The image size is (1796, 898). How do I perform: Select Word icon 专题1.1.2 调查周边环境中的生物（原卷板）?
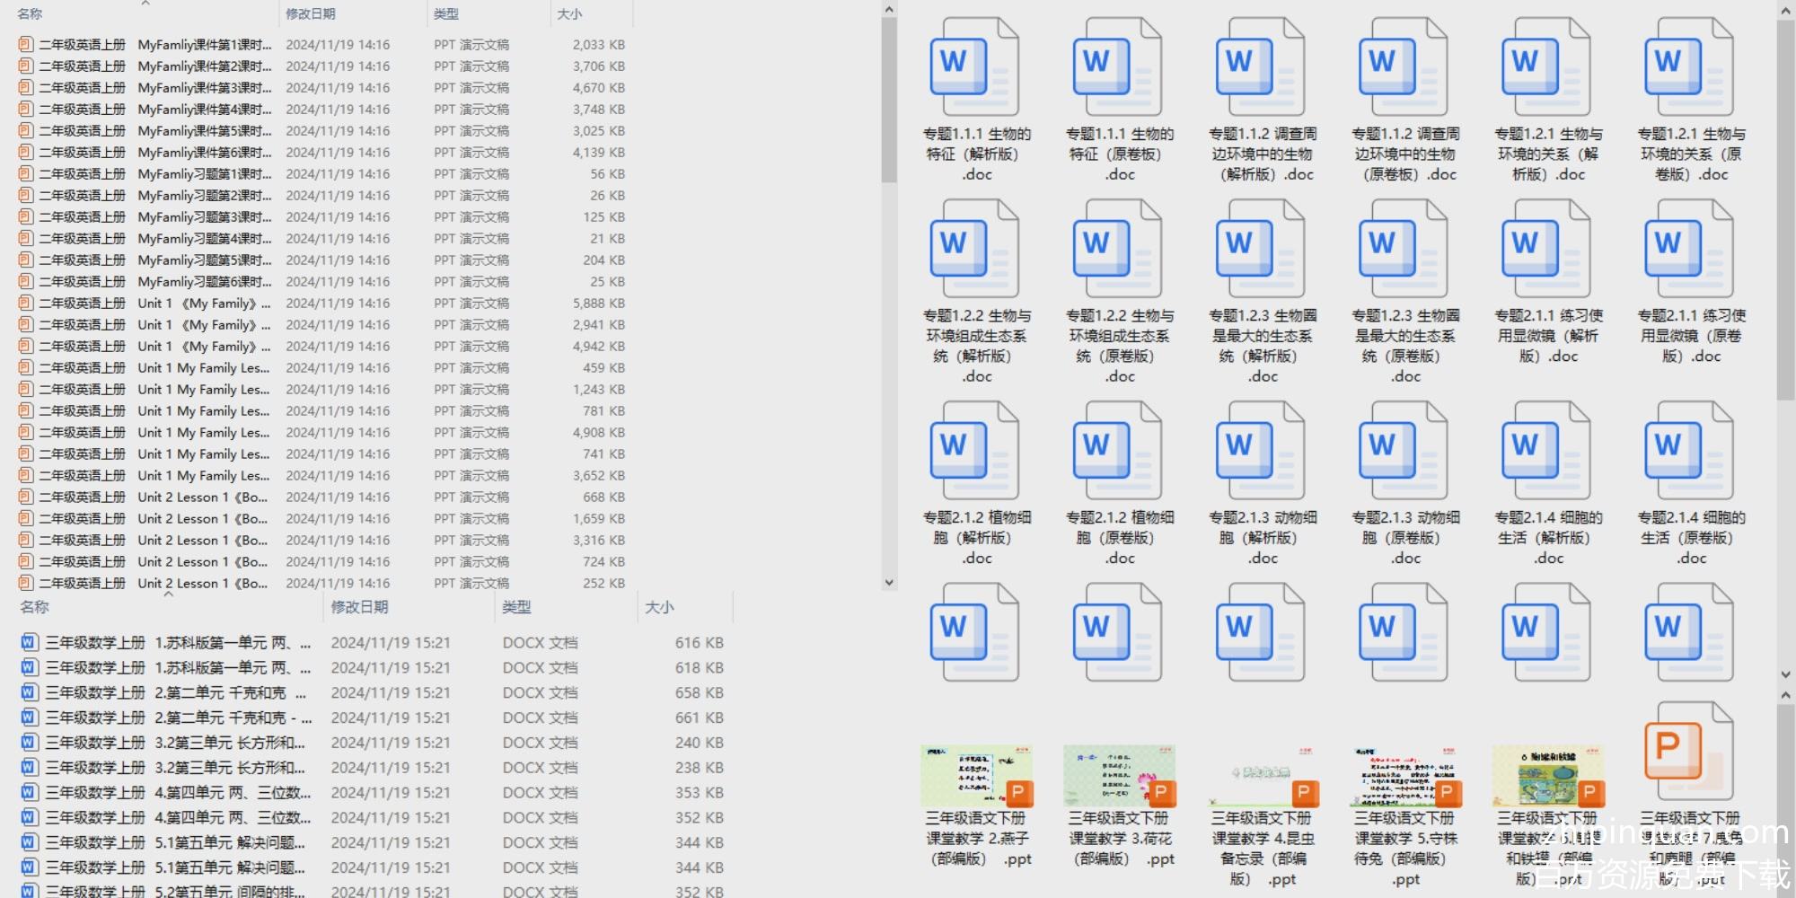[x=1404, y=67]
